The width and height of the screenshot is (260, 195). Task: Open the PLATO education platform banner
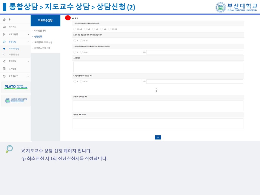pyautogui.click(x=16, y=87)
